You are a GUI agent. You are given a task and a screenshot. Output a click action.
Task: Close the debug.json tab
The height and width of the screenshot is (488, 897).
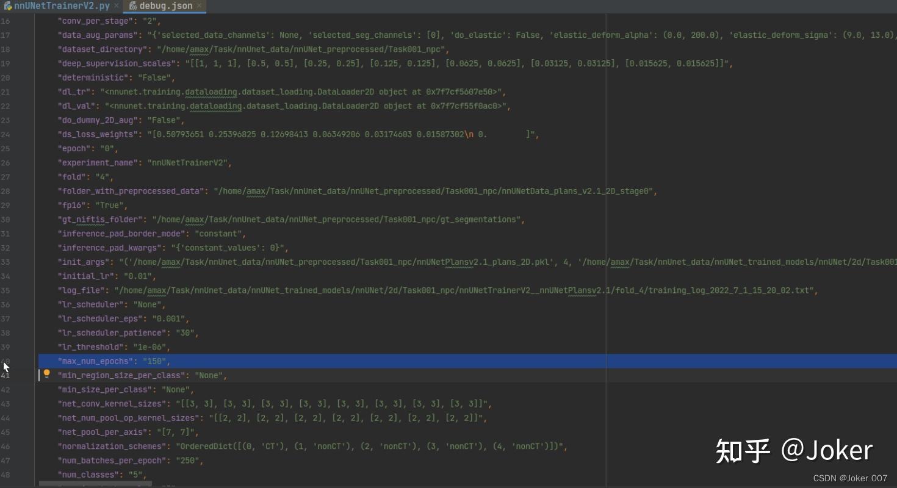(x=200, y=5)
